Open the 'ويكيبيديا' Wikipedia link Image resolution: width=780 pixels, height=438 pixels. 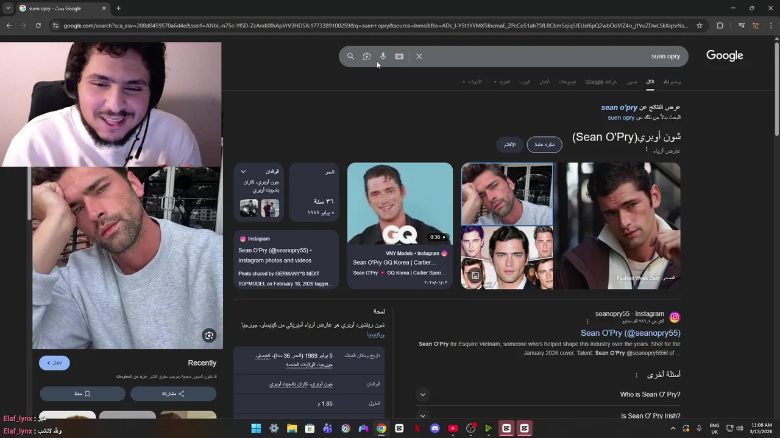point(376,335)
